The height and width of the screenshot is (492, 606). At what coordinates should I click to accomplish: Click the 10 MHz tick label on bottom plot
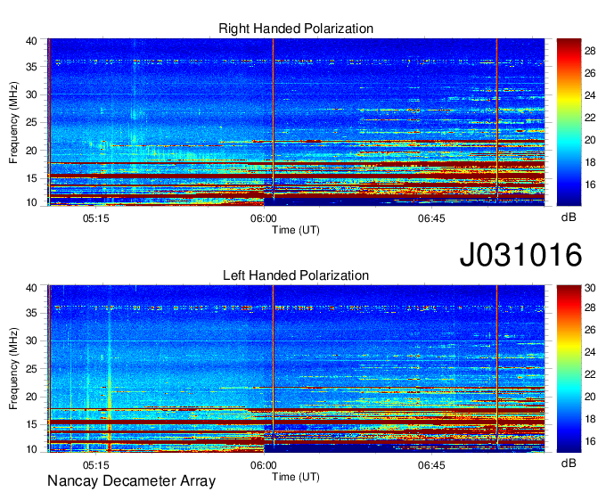point(31,449)
